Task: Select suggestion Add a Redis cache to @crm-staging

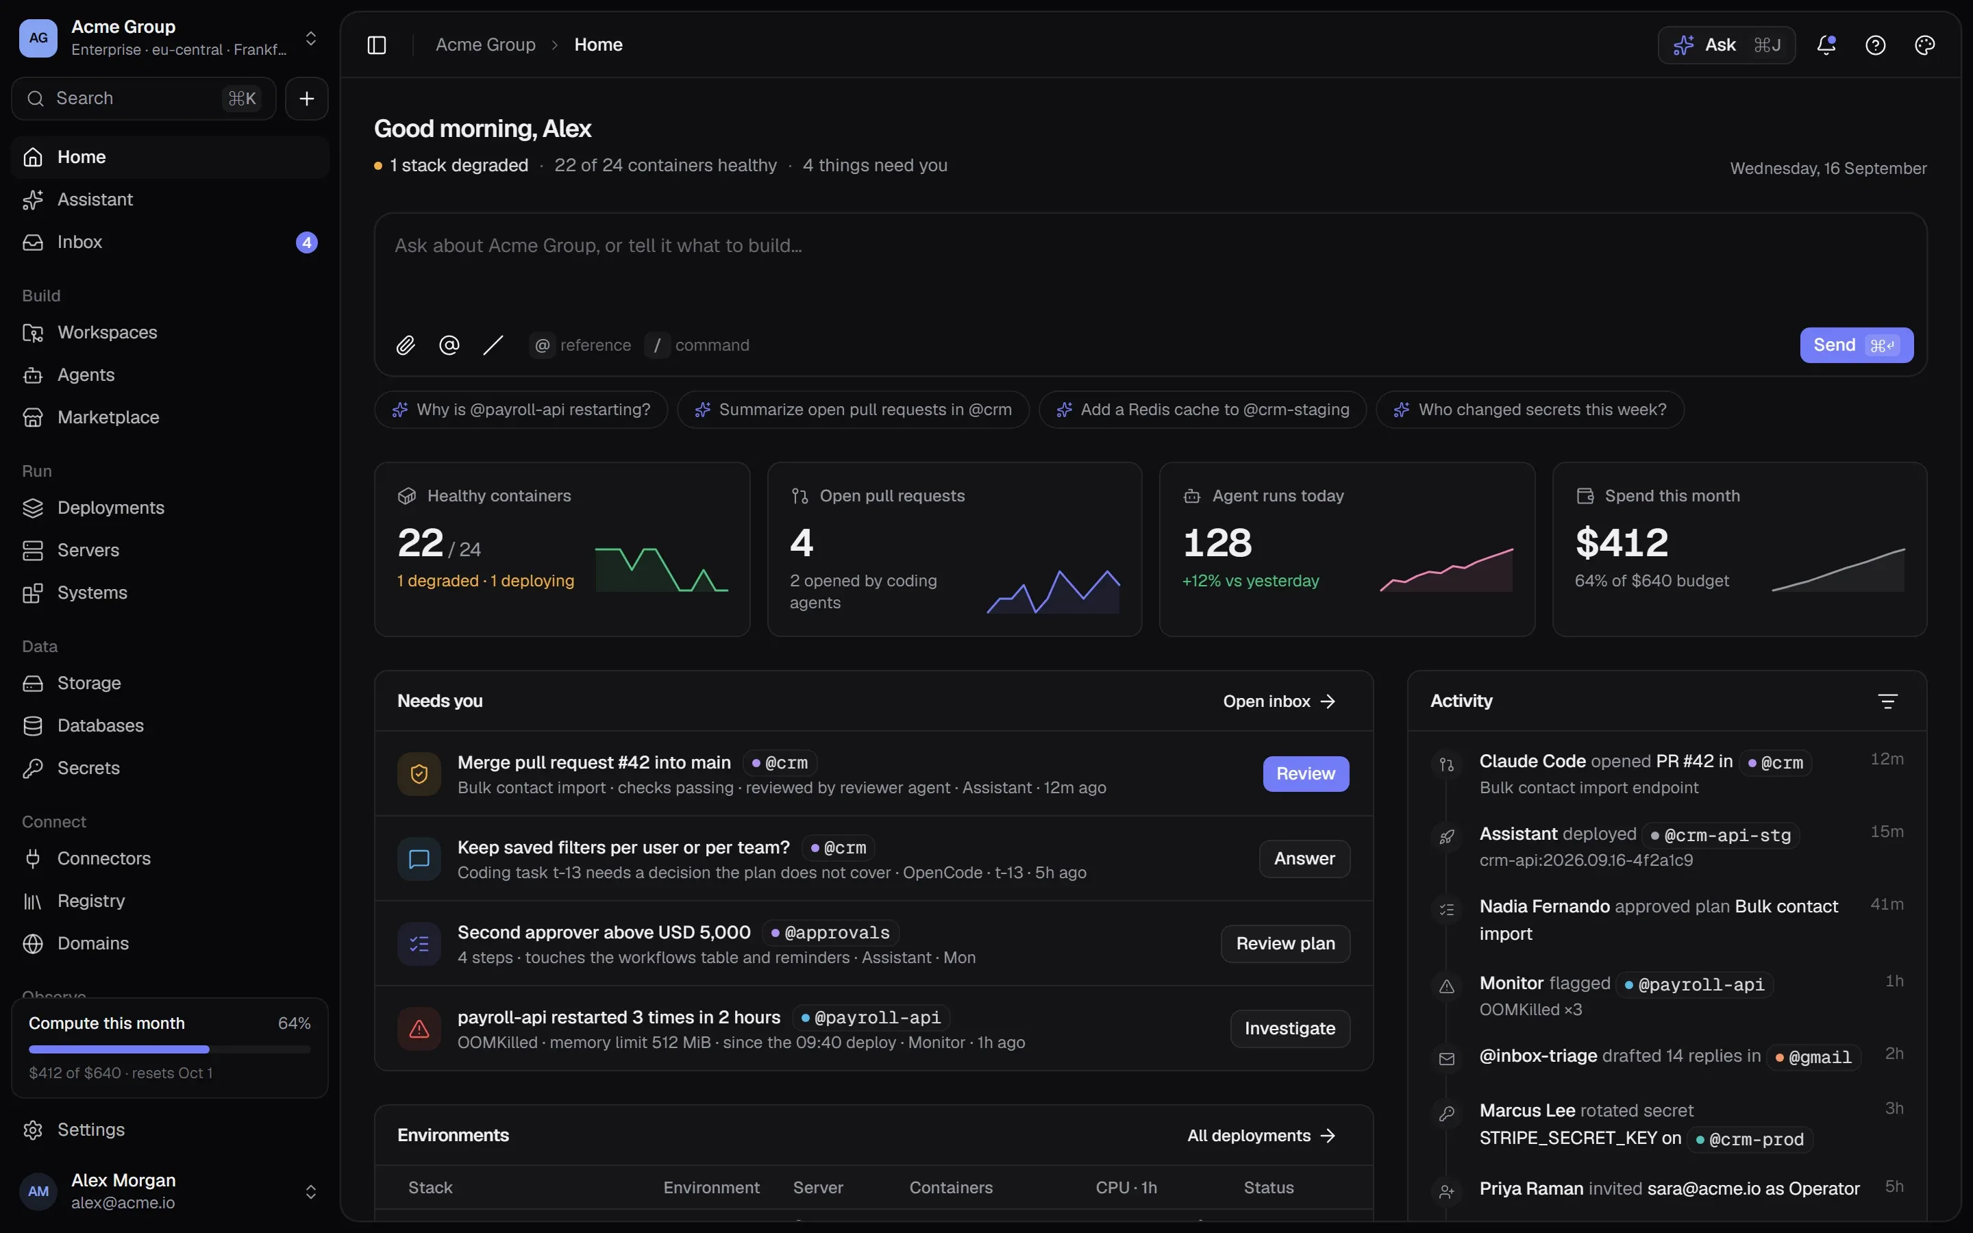Action: (1202, 410)
